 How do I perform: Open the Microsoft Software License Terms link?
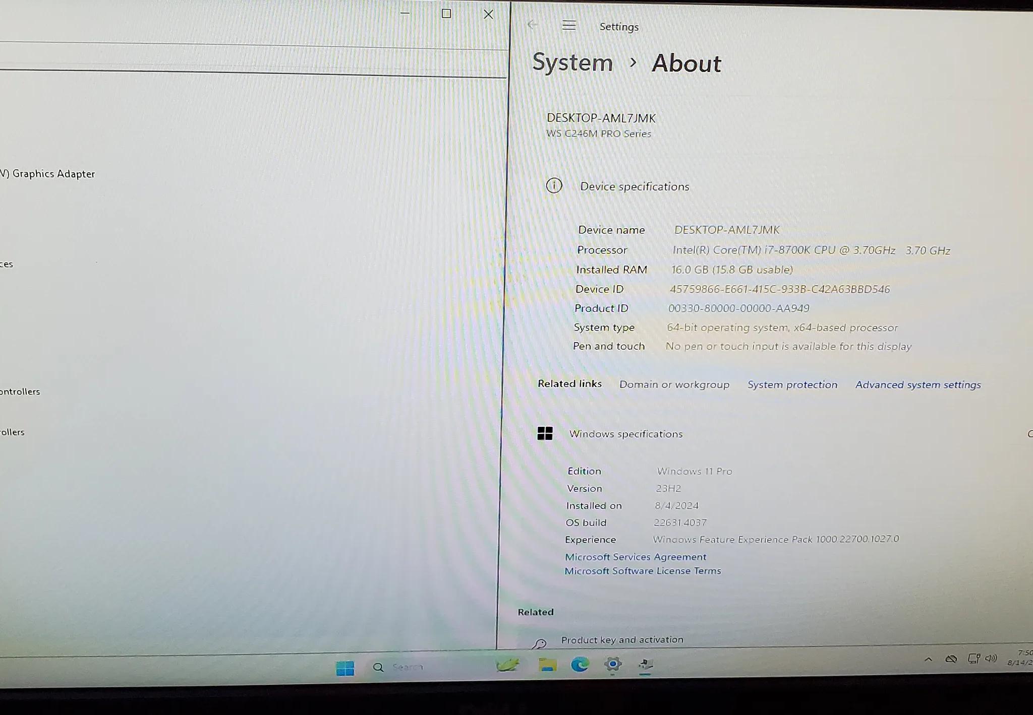pyautogui.click(x=643, y=571)
